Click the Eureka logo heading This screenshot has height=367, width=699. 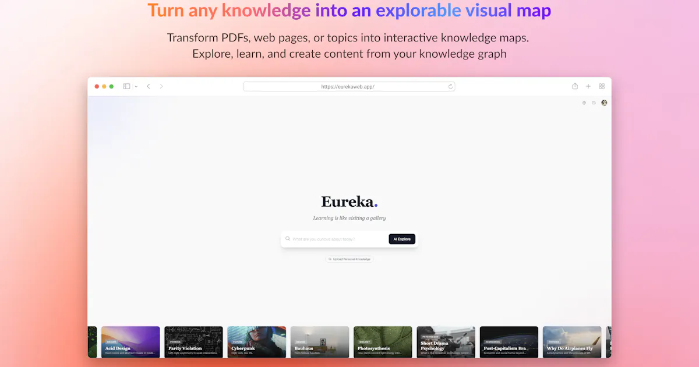[x=349, y=202]
